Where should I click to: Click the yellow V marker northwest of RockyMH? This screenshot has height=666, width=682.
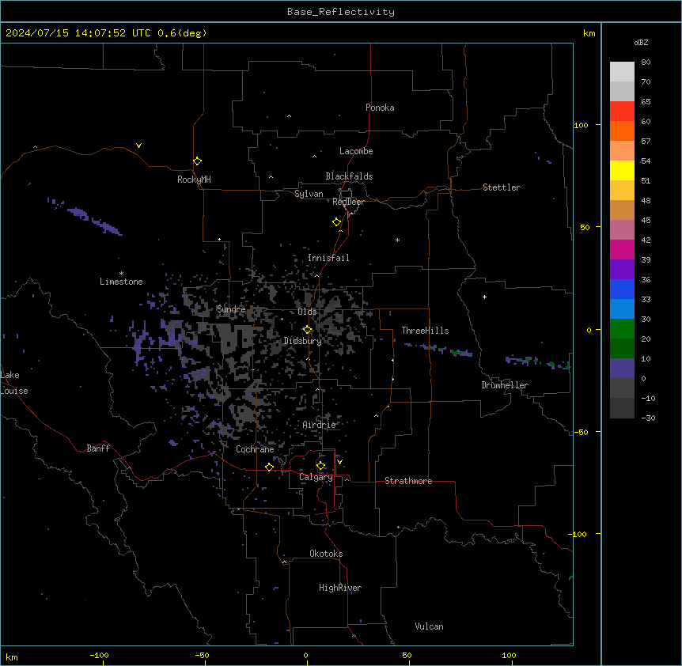(x=138, y=146)
